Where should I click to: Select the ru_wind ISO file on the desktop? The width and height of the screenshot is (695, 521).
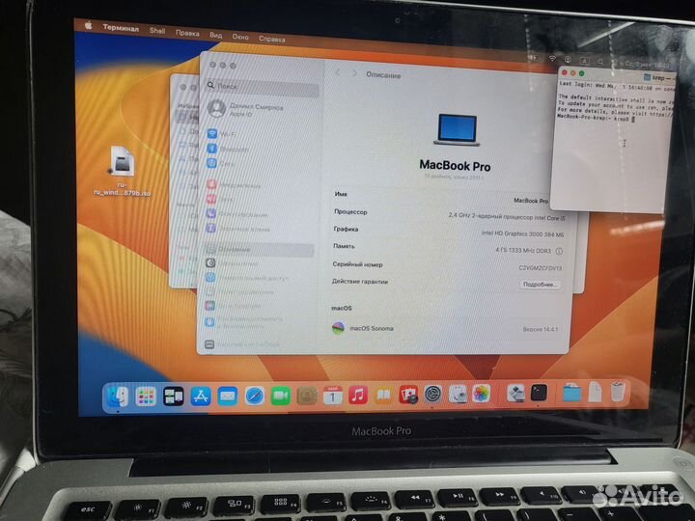coord(122,172)
